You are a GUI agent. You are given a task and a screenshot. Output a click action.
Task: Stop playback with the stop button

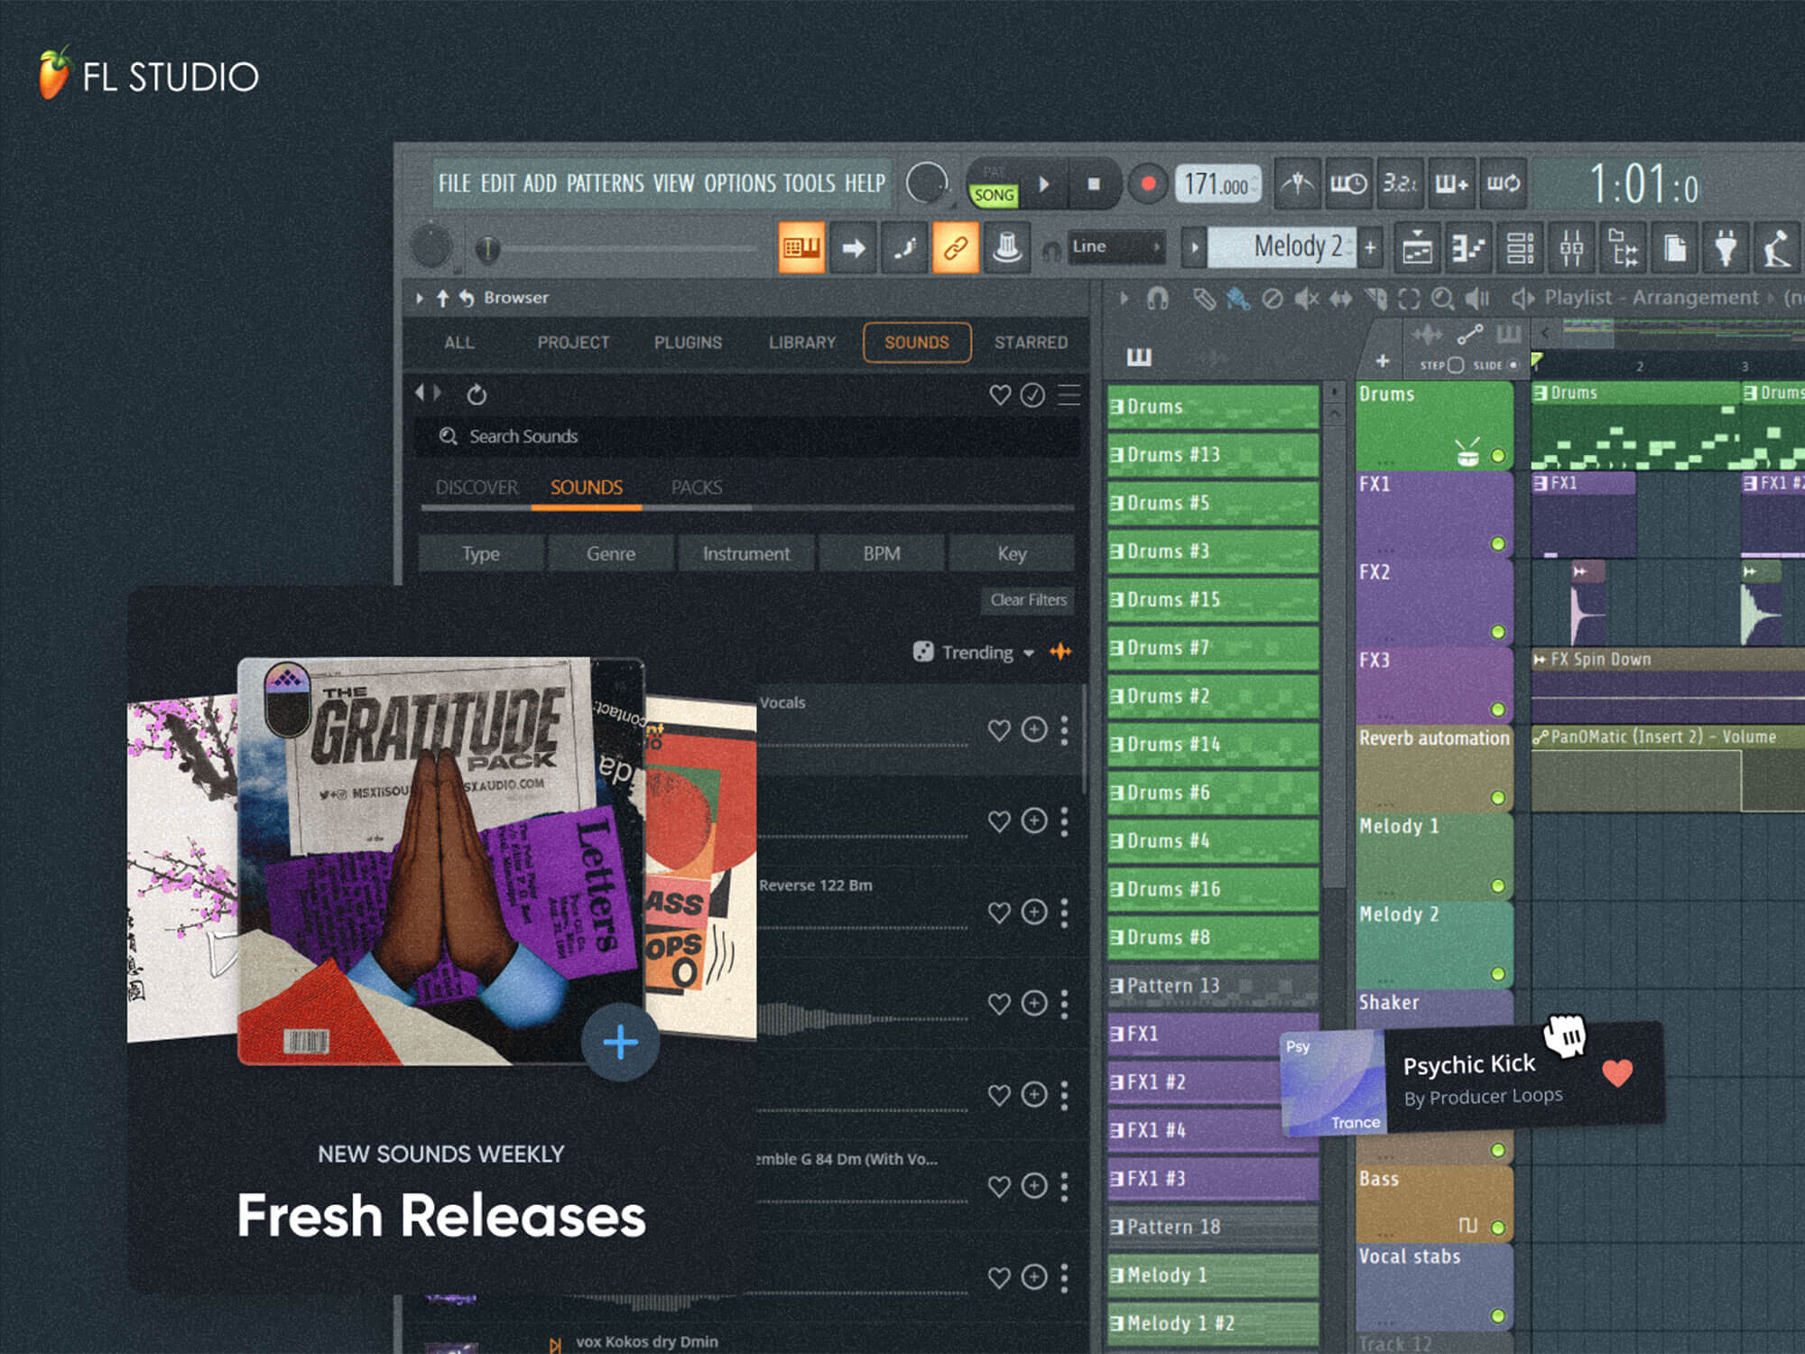(1093, 184)
